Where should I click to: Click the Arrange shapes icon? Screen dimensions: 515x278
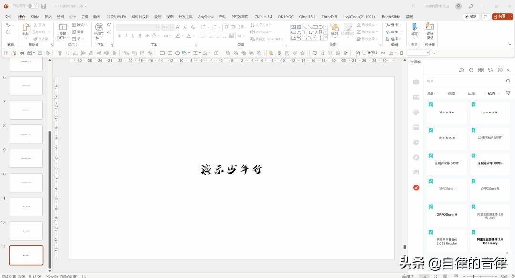334,27
